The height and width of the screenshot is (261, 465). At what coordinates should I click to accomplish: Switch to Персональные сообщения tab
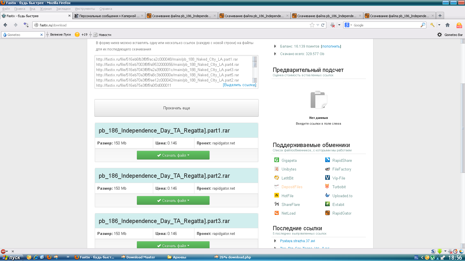click(x=109, y=16)
